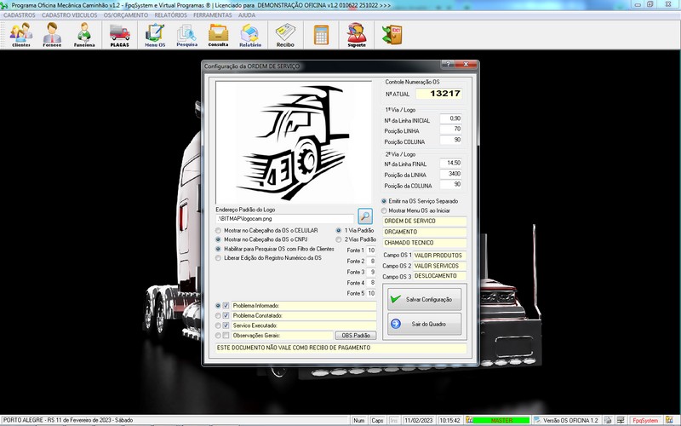Image resolution: width=681 pixels, height=426 pixels.
Task: Click help question mark in dialog title
Action: 448,65
